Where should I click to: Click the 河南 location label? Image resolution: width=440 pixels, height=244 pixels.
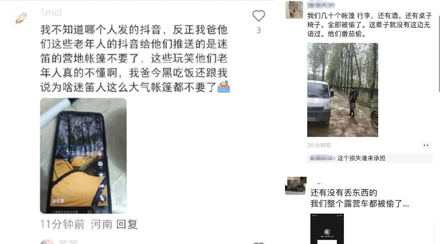coord(101,224)
